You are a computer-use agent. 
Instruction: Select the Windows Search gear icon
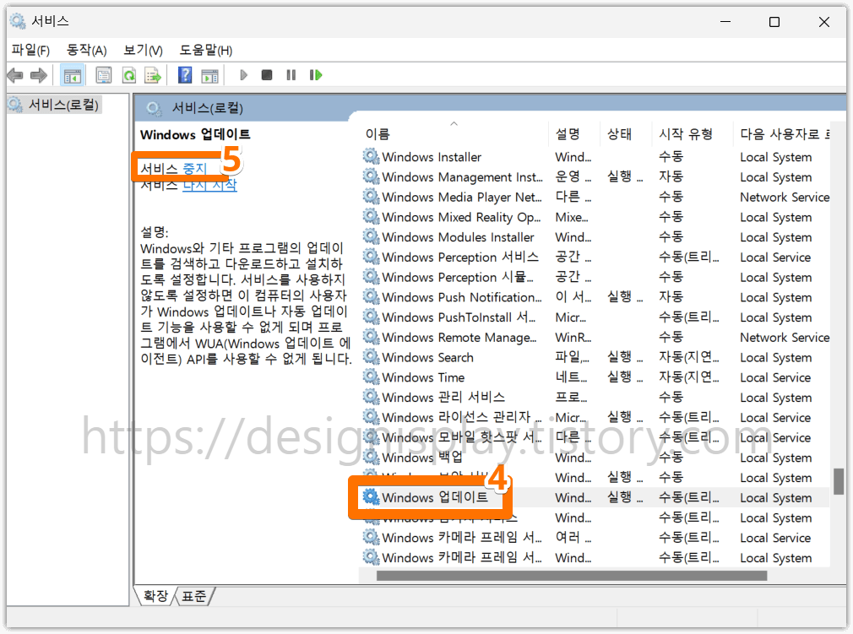click(x=371, y=357)
